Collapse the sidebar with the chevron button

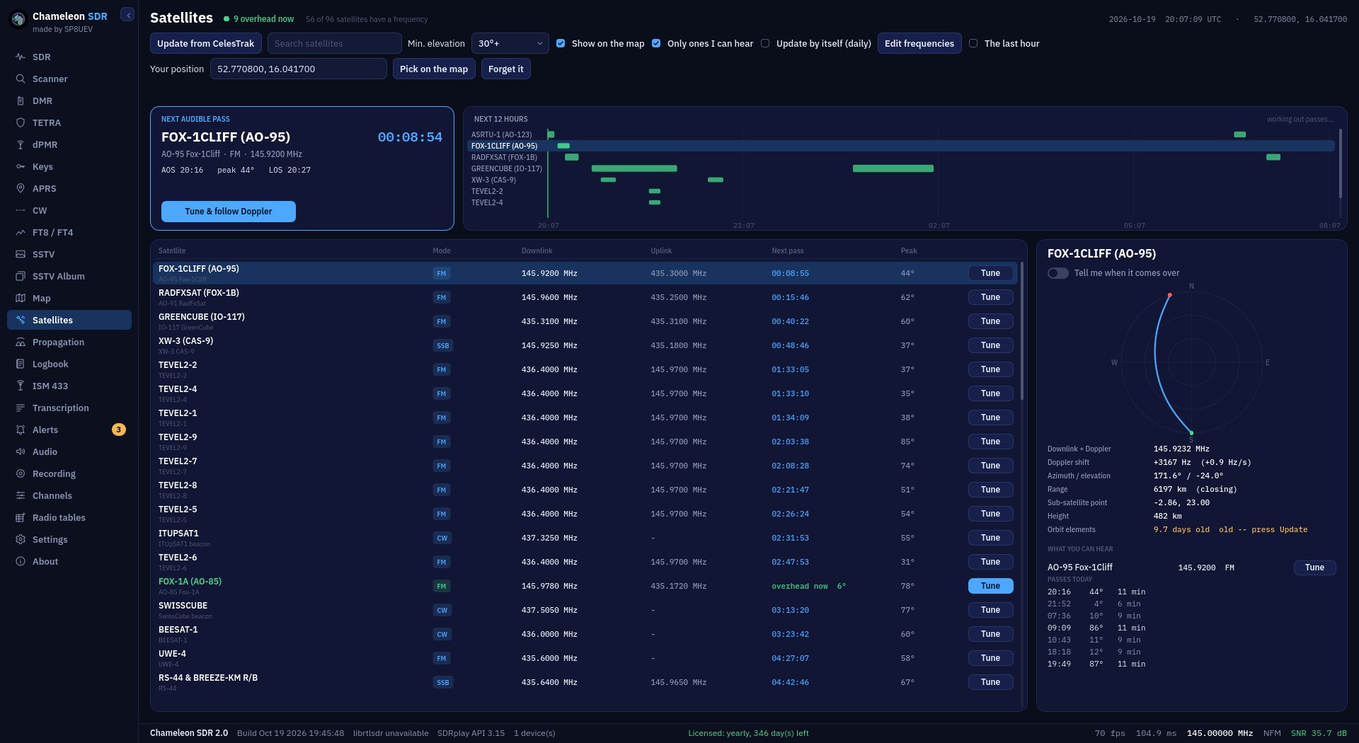pos(127,15)
